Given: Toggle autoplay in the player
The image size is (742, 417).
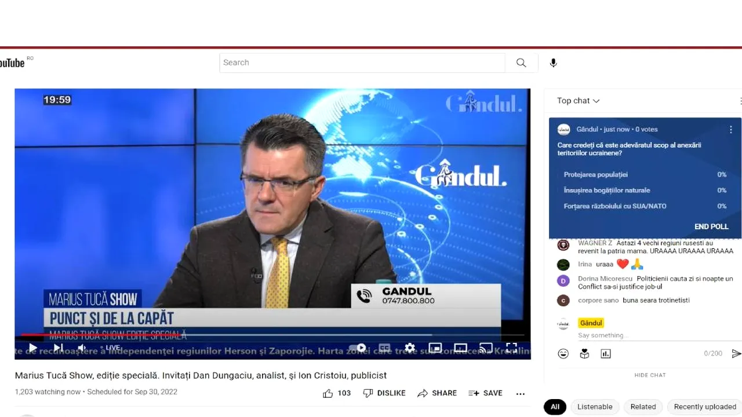Looking at the screenshot, I should point(359,348).
